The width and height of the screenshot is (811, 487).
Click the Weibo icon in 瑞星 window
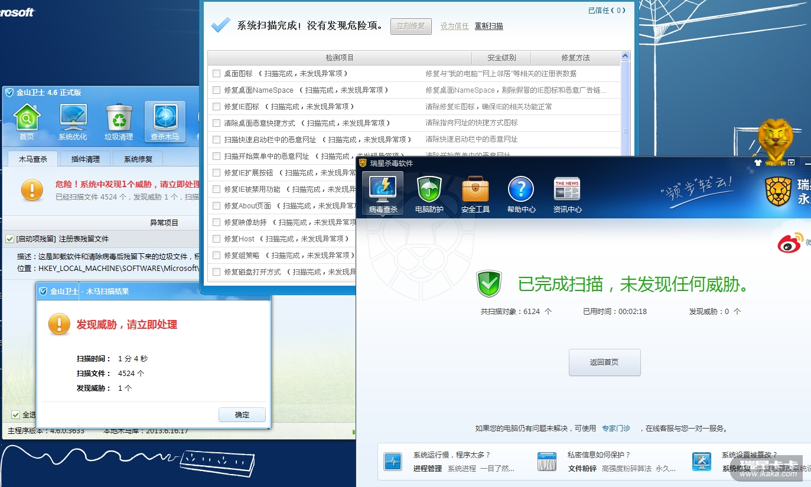(790, 243)
